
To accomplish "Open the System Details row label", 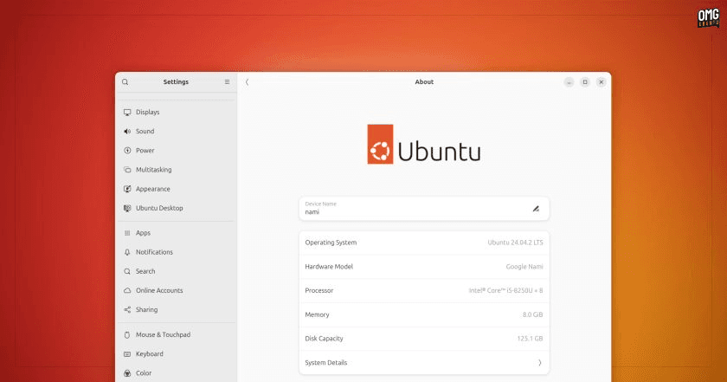I will (326, 363).
